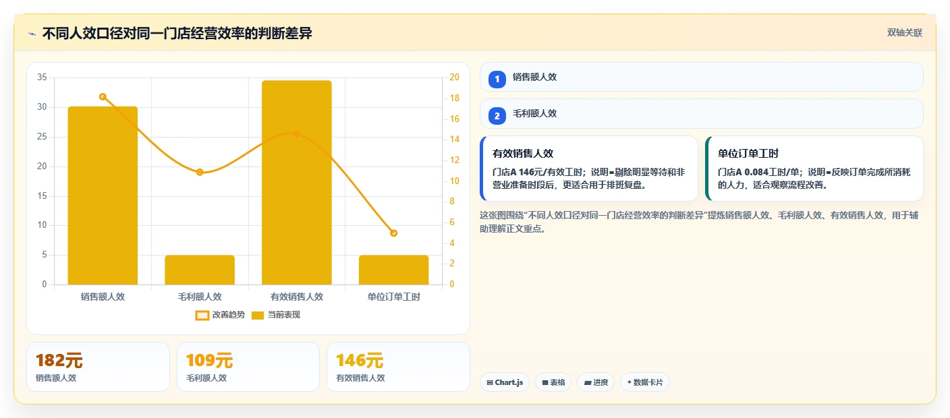
Task: Click the x-axis label 销售额人效
Action: click(103, 297)
